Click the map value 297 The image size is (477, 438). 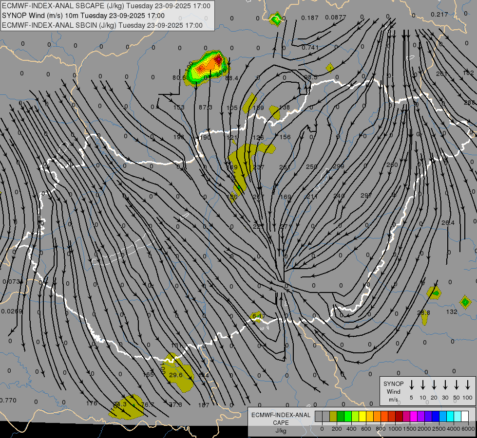pyautogui.click(x=366, y=195)
